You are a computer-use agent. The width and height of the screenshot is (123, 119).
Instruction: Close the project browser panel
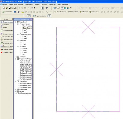point(31,20)
